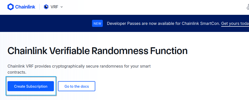
Task: Click the word Function in the heading
Action: pyautogui.click(x=169, y=51)
